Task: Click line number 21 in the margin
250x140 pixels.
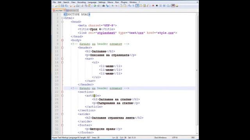Action: pyautogui.click(x=57, y=88)
